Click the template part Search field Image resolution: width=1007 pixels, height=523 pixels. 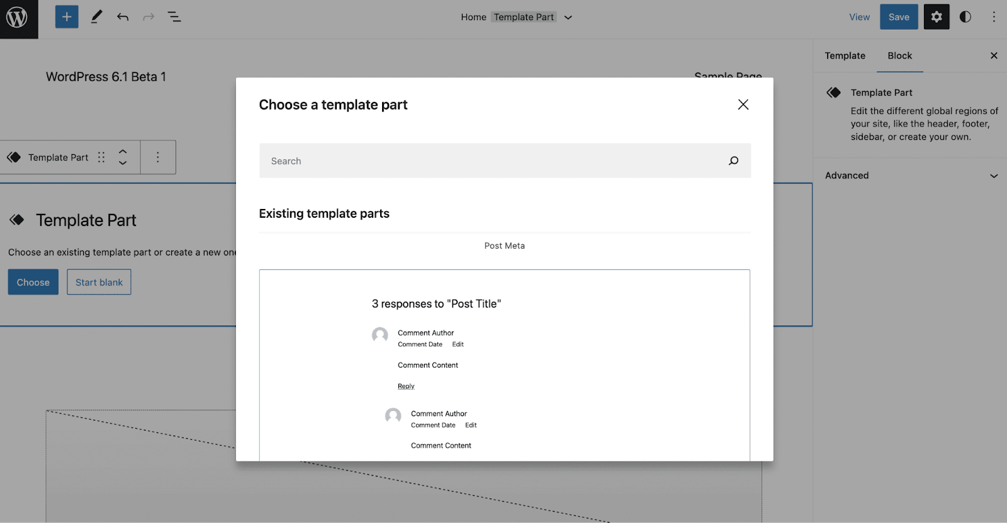[x=505, y=160]
